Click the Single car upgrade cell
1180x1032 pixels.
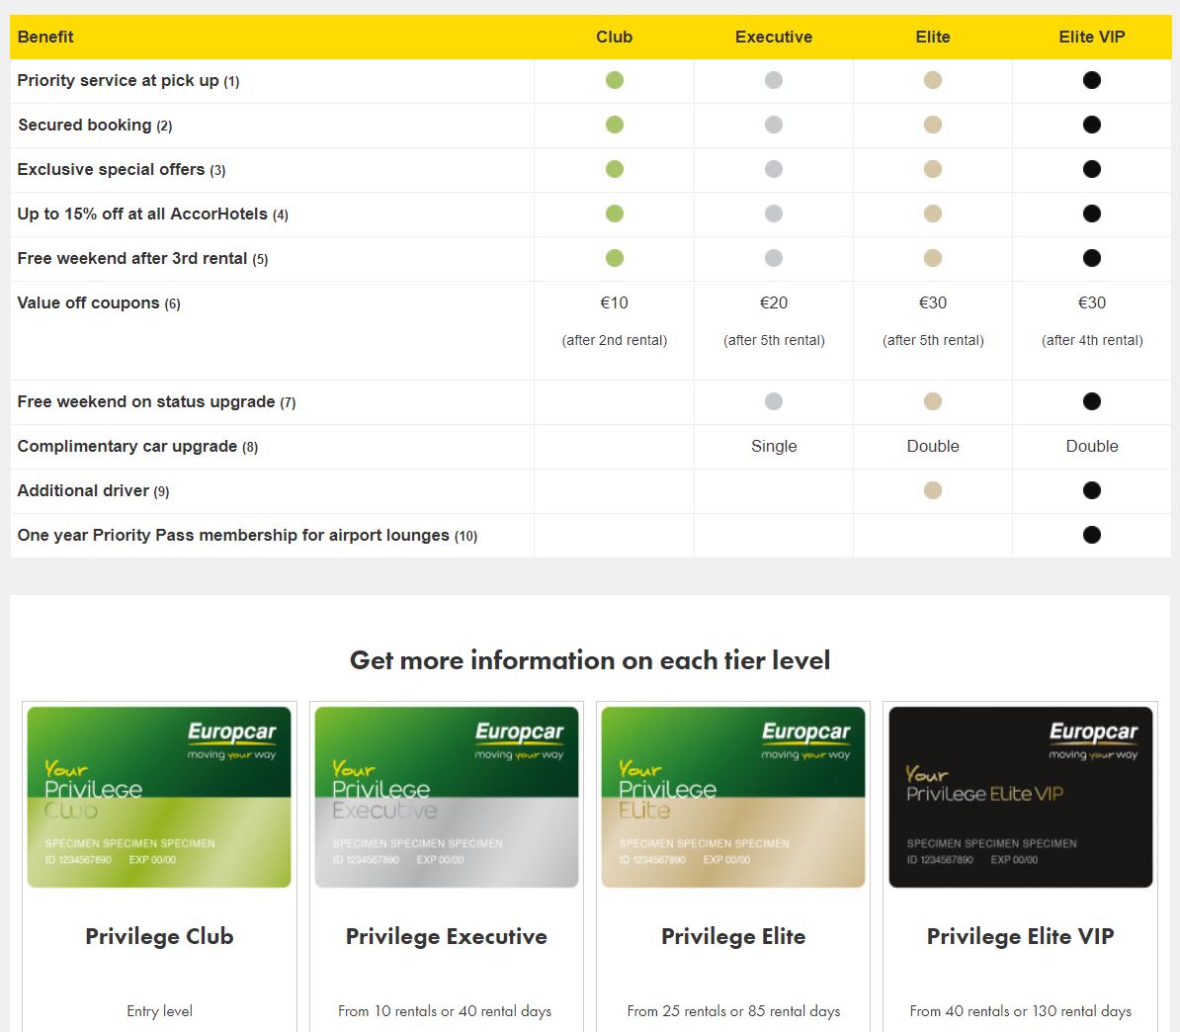(x=774, y=447)
